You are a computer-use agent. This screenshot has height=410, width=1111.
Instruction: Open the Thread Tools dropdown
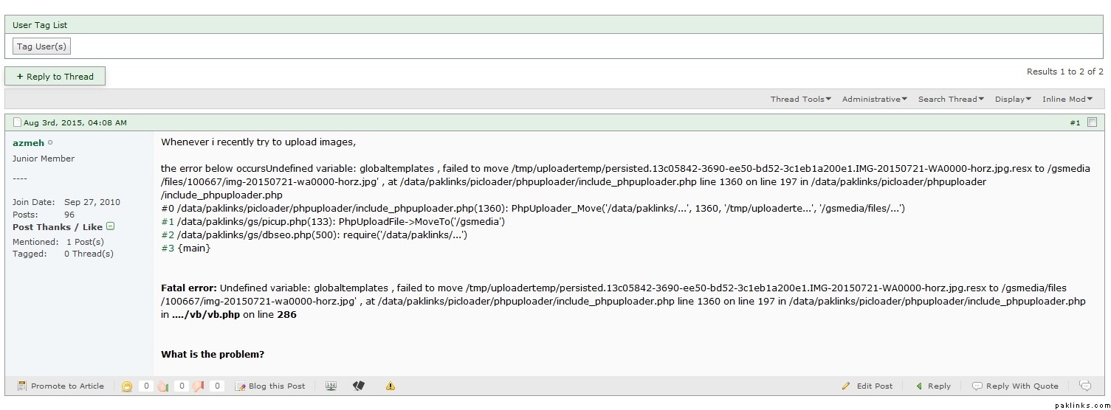[800, 99]
